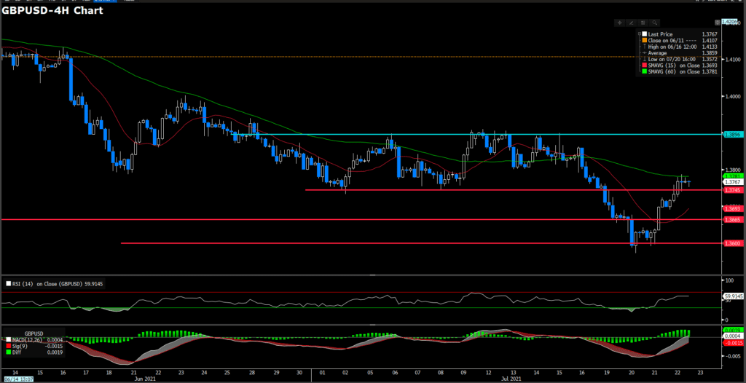The image size is (746, 383).
Task: Click the 1.4100 price axis label
Action: point(733,60)
